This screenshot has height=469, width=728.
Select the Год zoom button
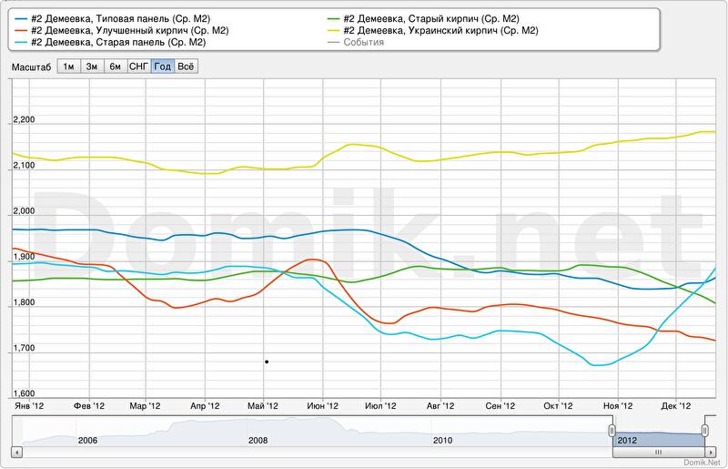163,66
